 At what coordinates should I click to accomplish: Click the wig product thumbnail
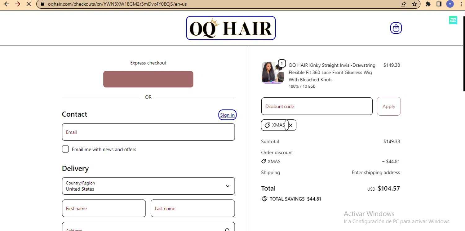(272, 73)
